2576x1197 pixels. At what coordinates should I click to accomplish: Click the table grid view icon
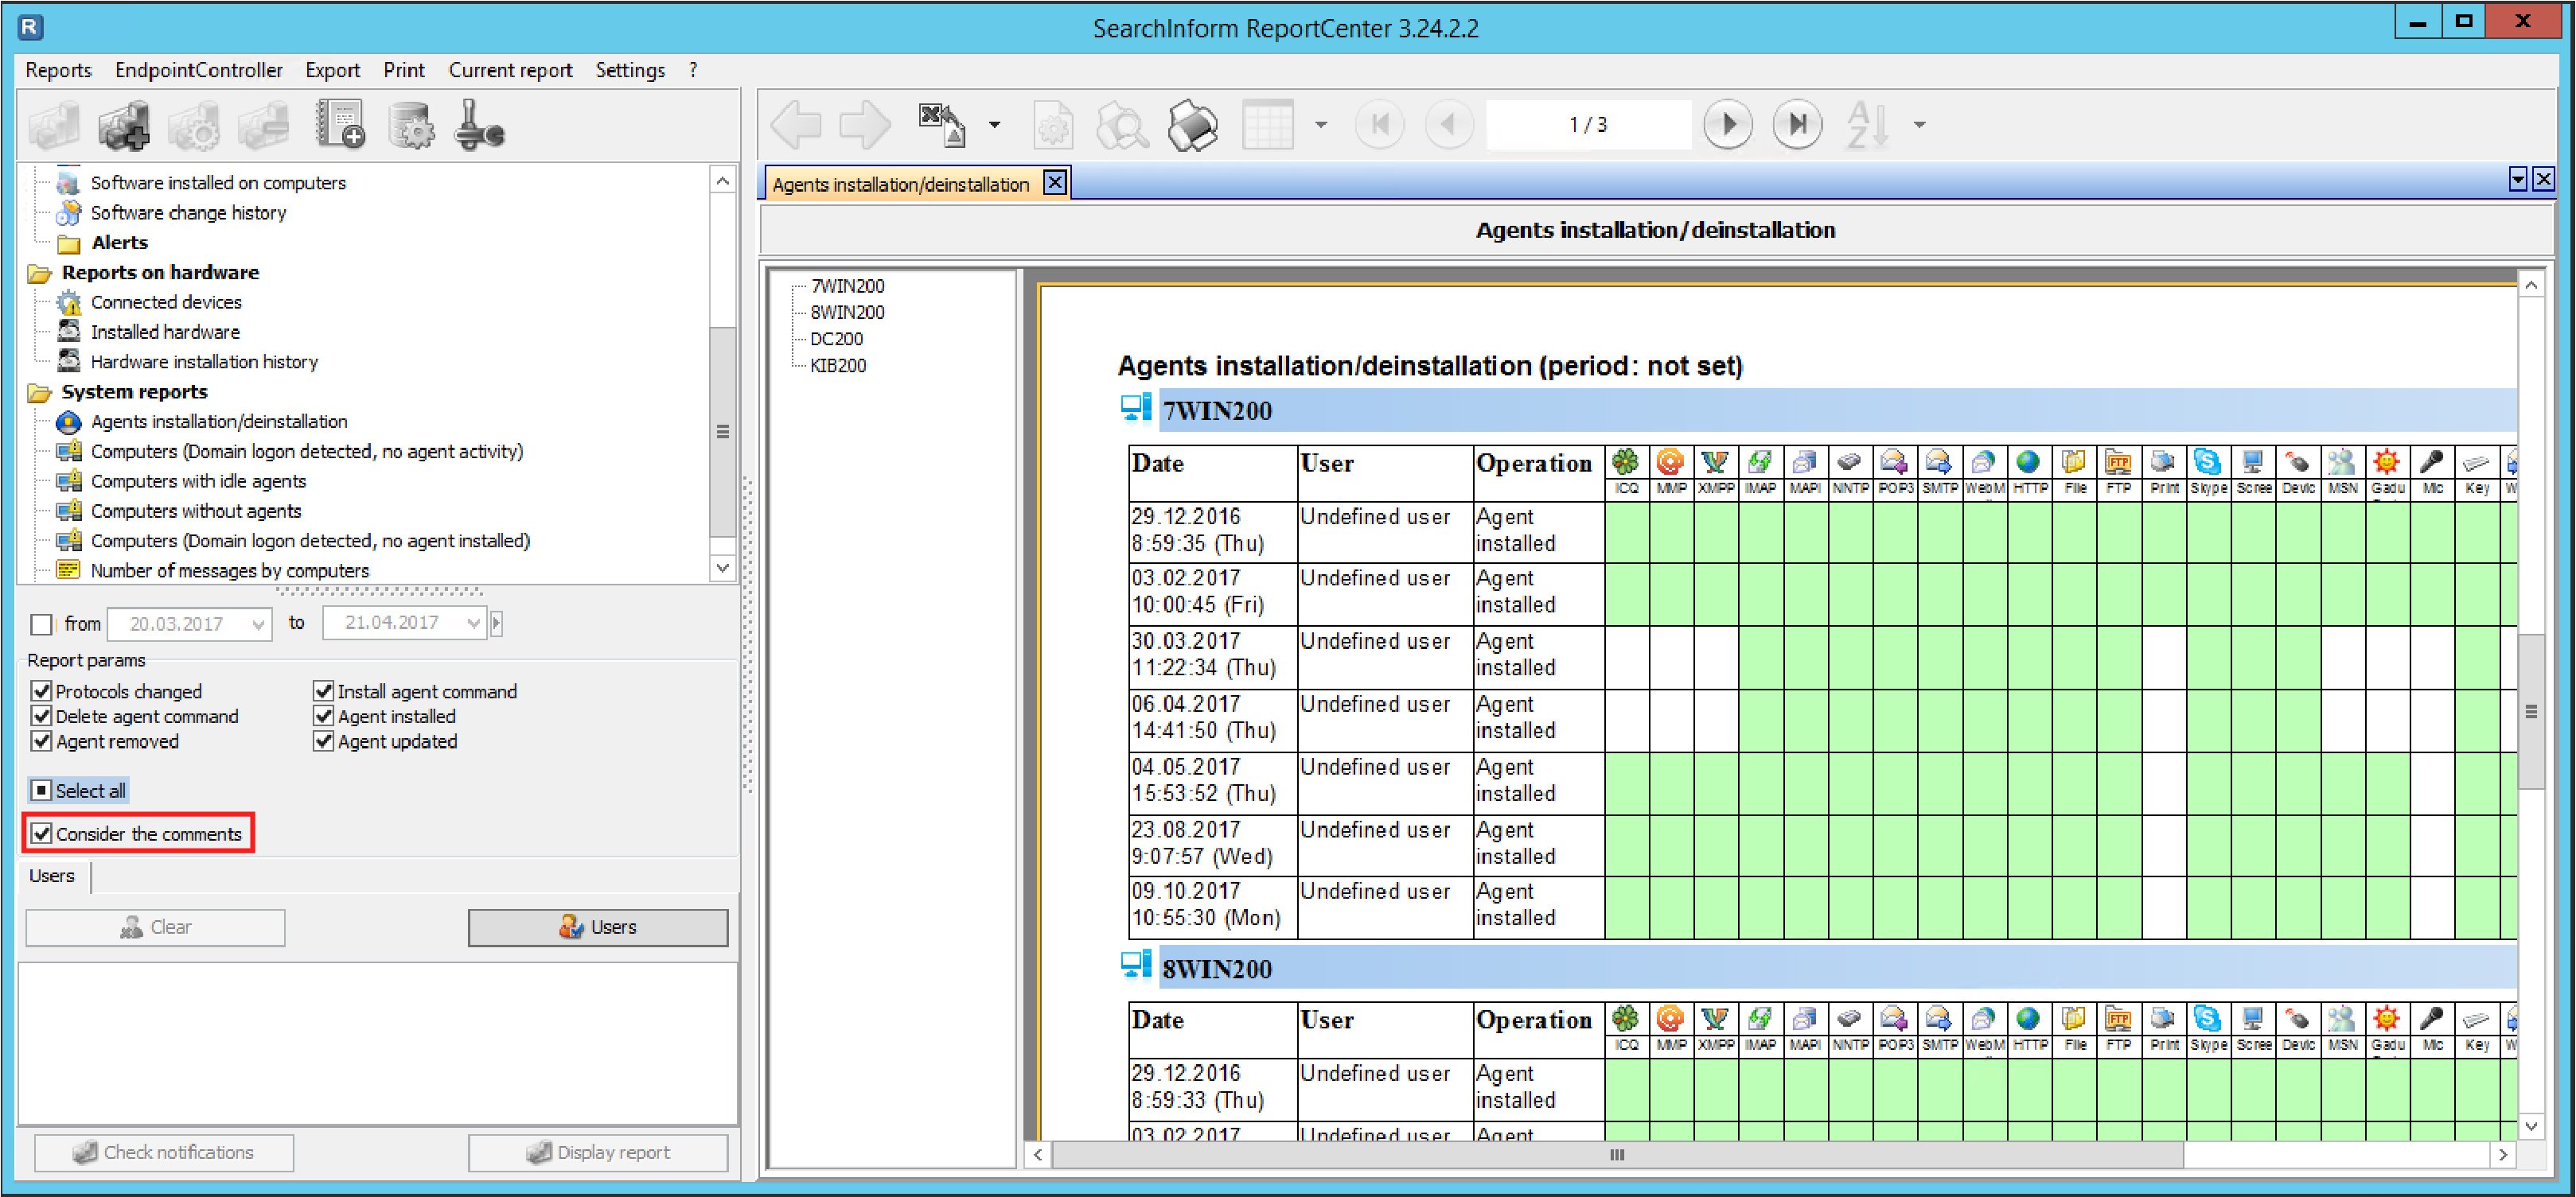point(1268,125)
